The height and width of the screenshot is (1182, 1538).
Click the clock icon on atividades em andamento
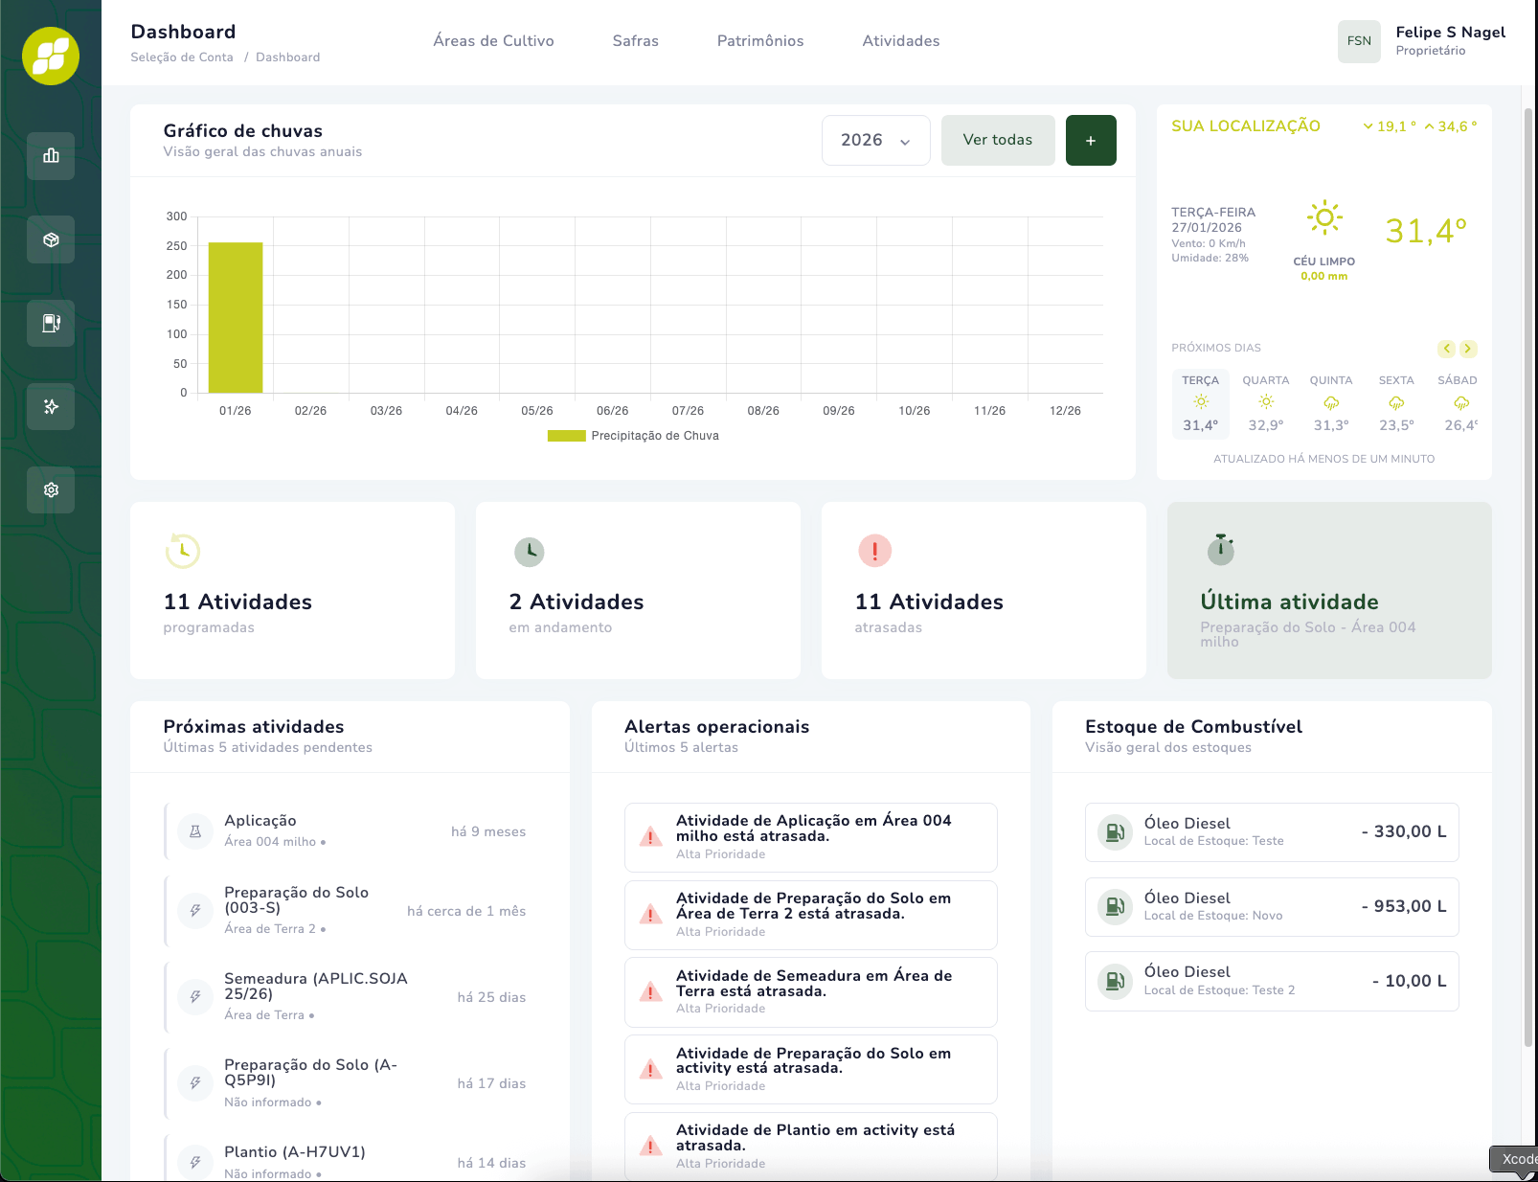[x=529, y=552]
